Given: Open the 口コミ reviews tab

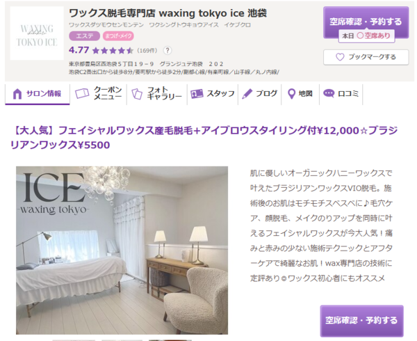Looking at the screenshot, I should point(341,94).
